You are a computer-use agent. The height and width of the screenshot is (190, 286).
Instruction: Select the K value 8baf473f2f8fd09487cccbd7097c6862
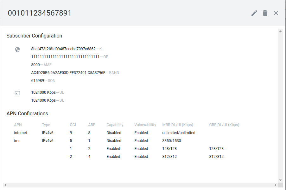pyautogui.click(x=63, y=49)
